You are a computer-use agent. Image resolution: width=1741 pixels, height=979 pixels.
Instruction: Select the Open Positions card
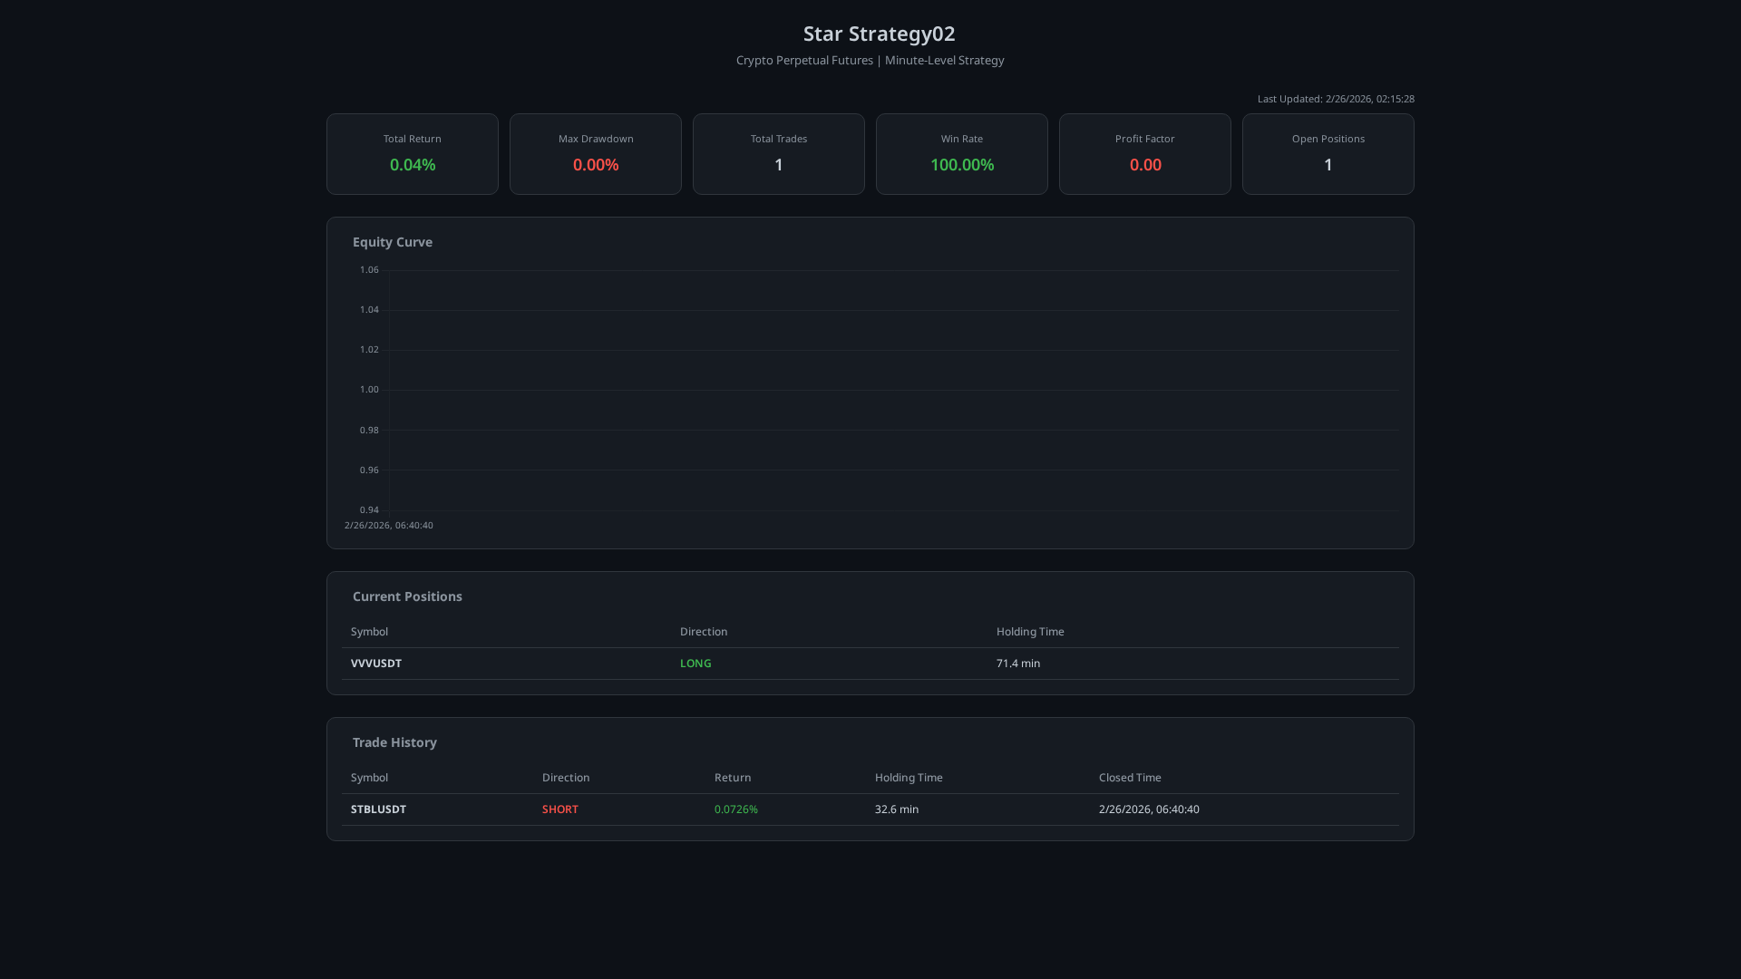coord(1328,153)
